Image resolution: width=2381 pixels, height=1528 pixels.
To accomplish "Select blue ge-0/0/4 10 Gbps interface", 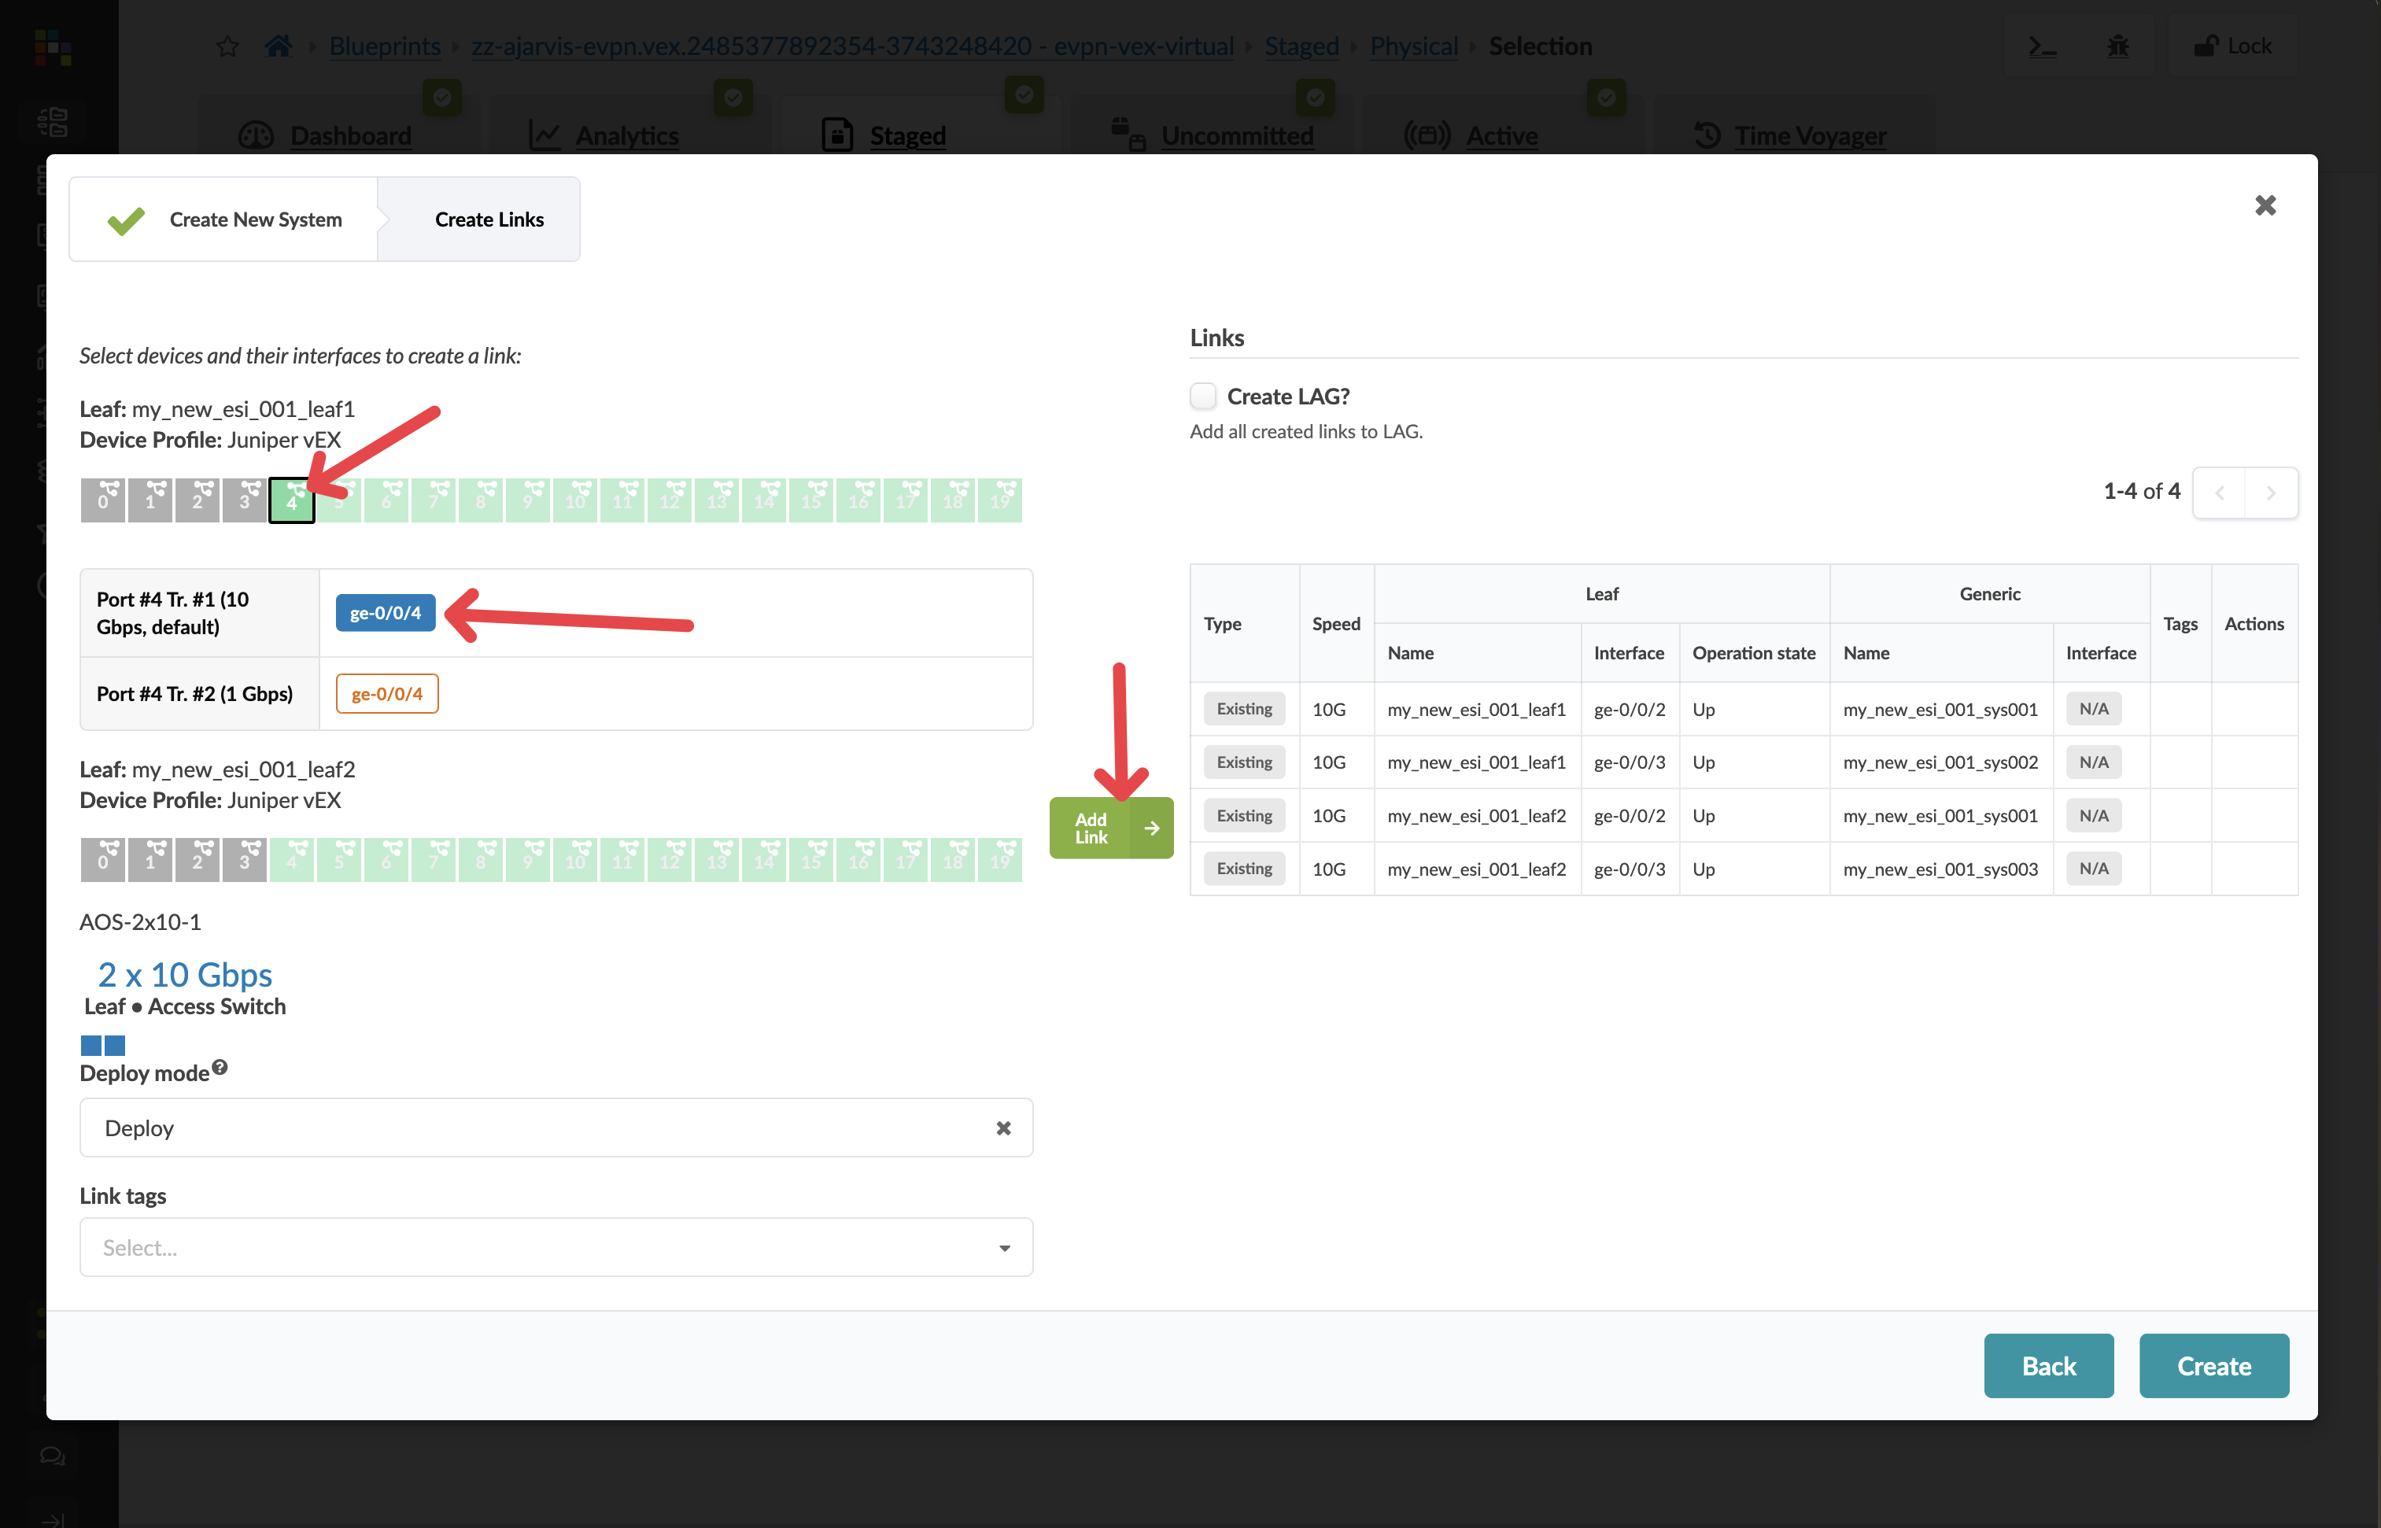I will (385, 613).
